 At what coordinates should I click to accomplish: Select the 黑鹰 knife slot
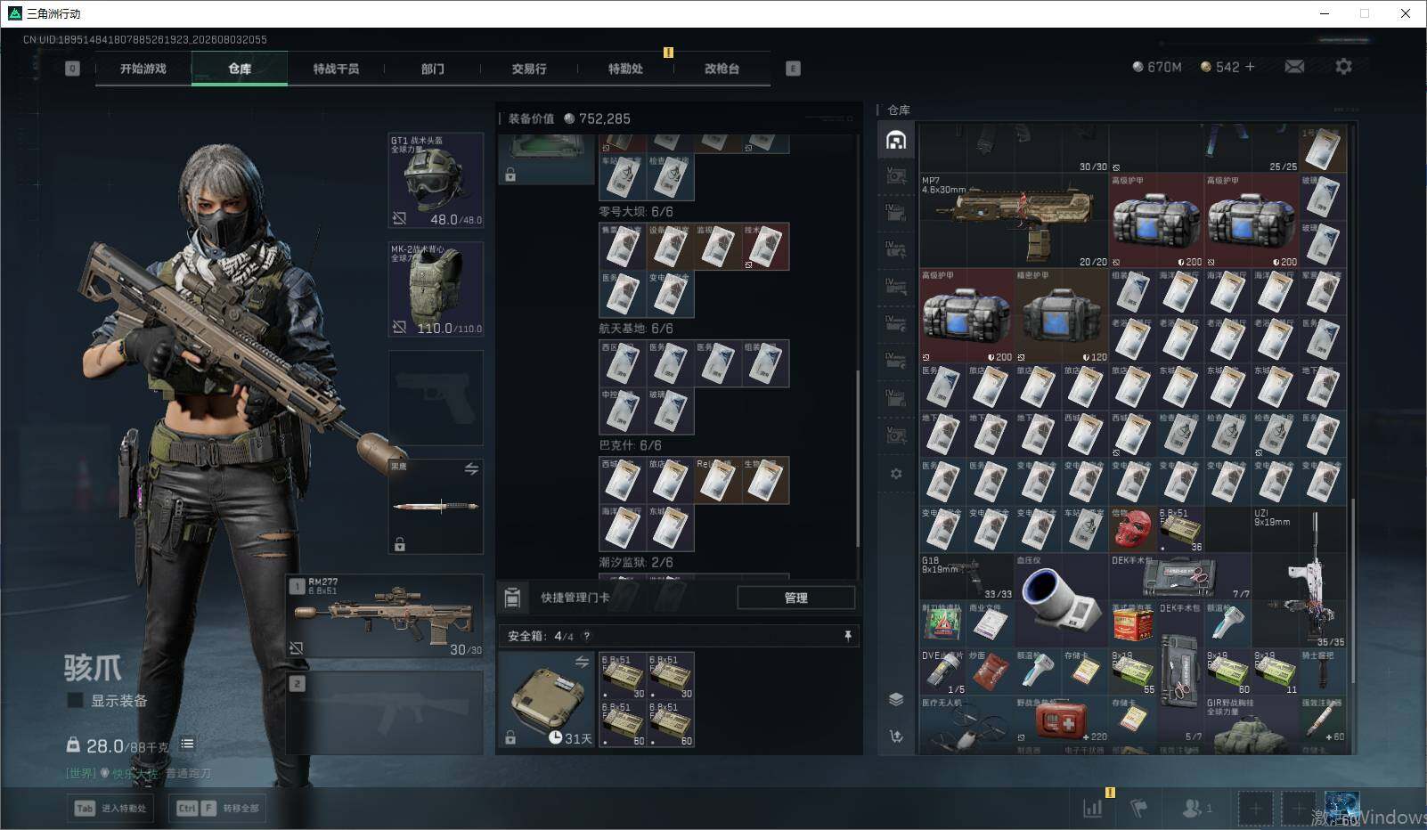pos(436,506)
